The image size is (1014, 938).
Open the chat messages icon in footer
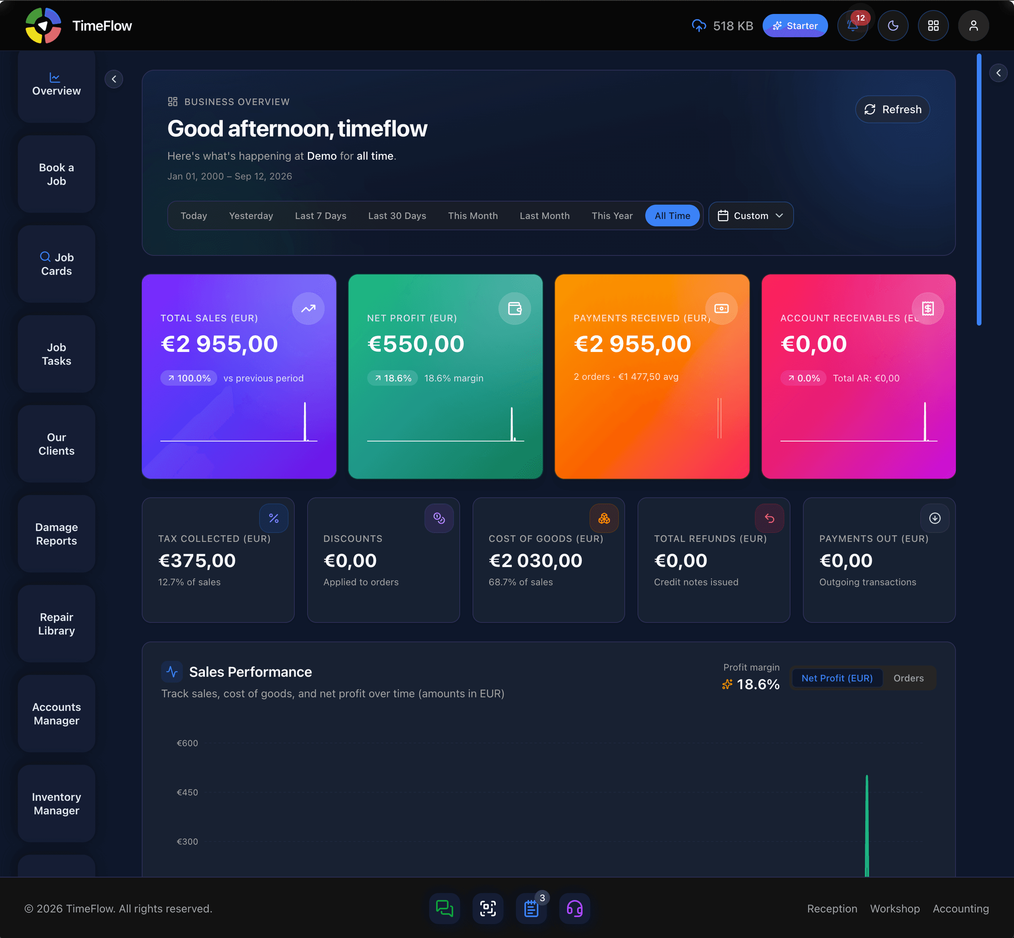click(444, 909)
